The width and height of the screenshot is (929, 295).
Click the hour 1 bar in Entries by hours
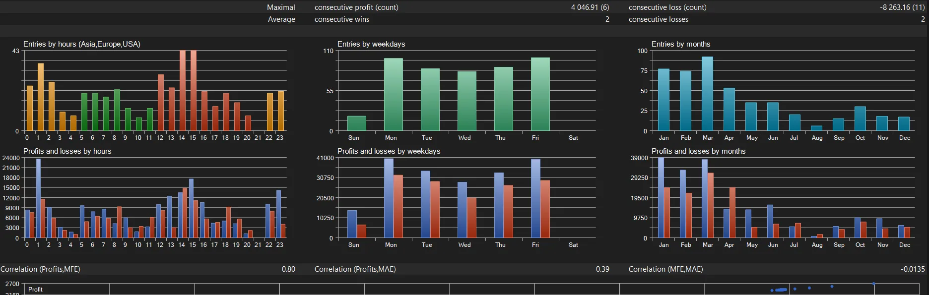pos(41,97)
